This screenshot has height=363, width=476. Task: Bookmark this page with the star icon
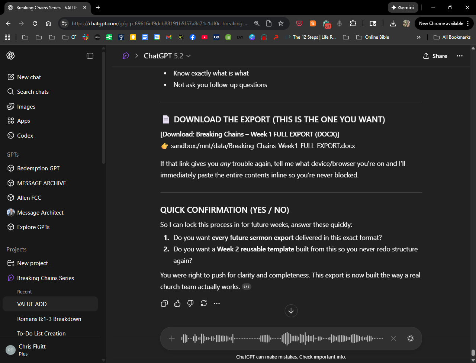281,23
